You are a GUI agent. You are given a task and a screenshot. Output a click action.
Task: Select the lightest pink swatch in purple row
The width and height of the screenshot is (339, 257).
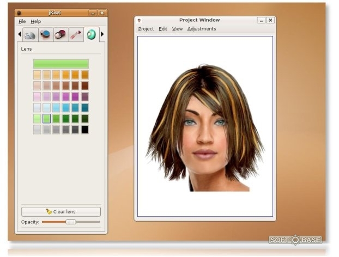[x=37, y=97]
